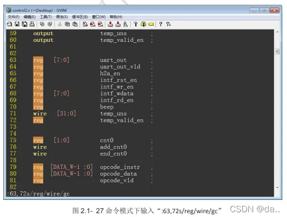Jump to tag using yellow tag icon
The height and width of the screenshot is (217, 287).
(x=151, y=24)
